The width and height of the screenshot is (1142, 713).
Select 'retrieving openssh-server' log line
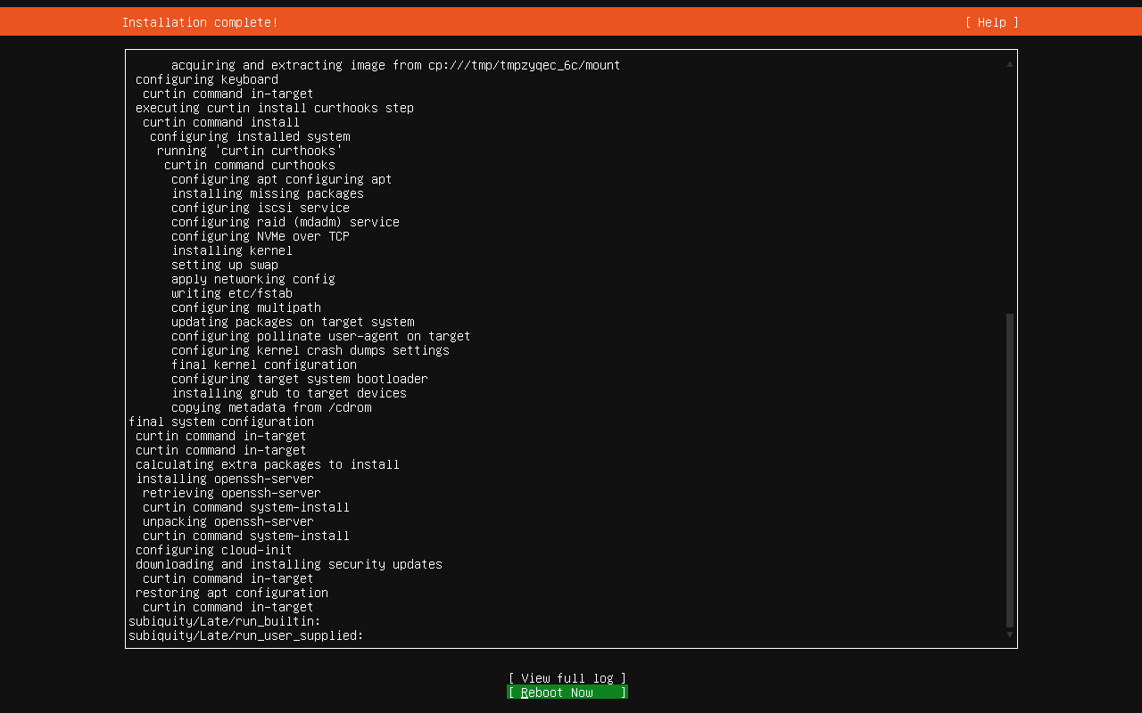[x=232, y=493]
